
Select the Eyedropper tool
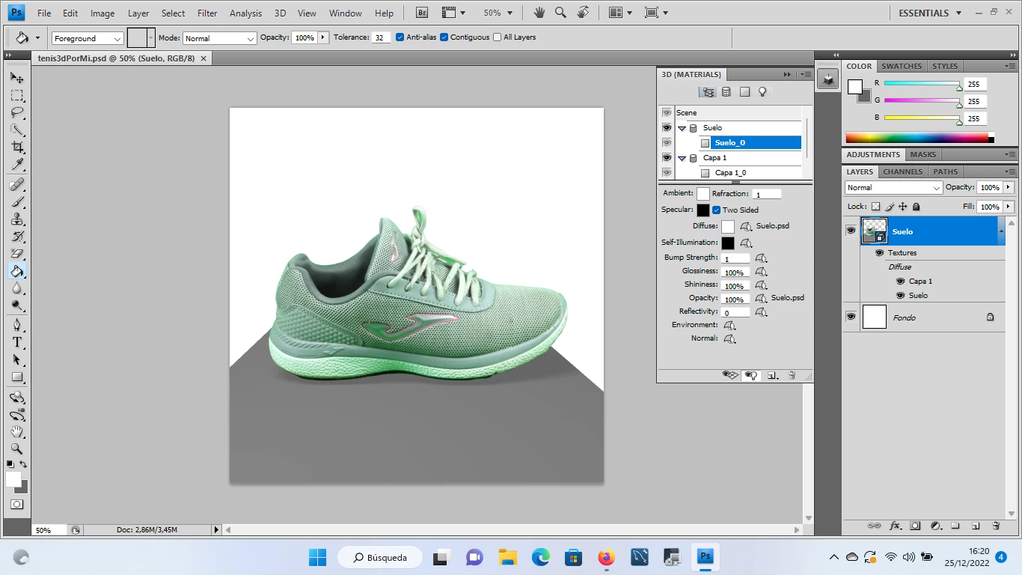point(17,165)
